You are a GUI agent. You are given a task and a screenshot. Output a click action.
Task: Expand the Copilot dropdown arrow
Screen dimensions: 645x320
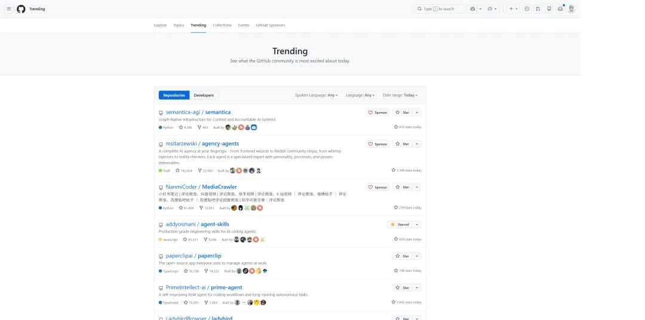click(480, 9)
